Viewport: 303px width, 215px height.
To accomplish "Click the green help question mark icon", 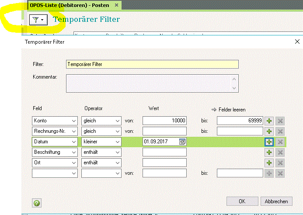I will click(37, 203).
